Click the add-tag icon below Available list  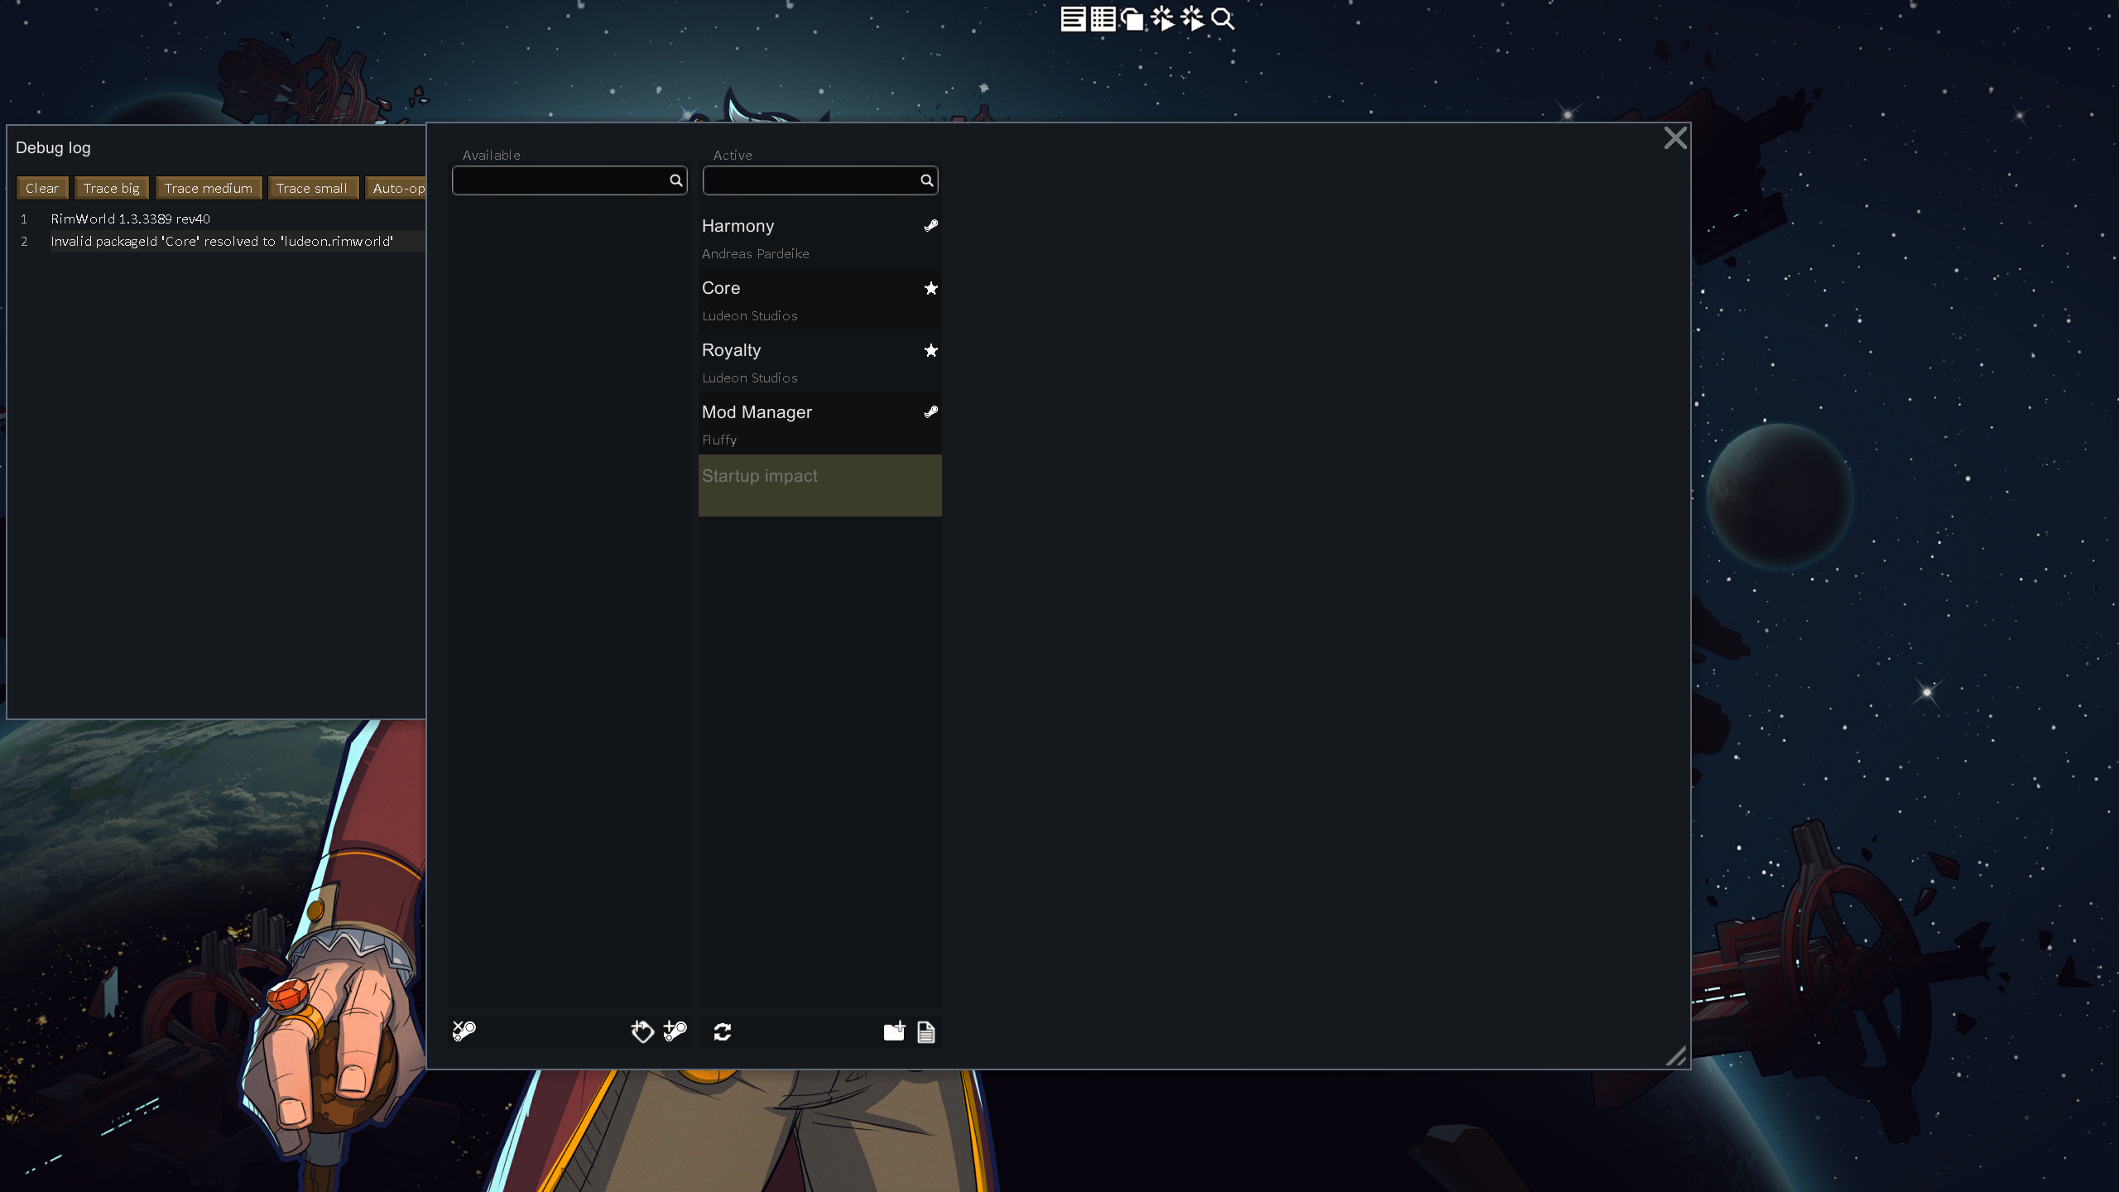[x=642, y=1031]
